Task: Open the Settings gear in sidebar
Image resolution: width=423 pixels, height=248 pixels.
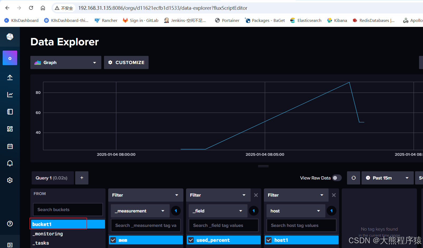Action: pyautogui.click(x=10, y=180)
